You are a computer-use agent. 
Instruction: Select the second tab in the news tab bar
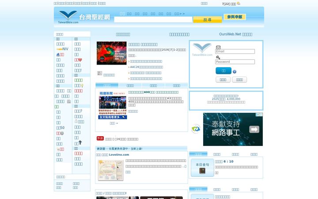[130, 86]
